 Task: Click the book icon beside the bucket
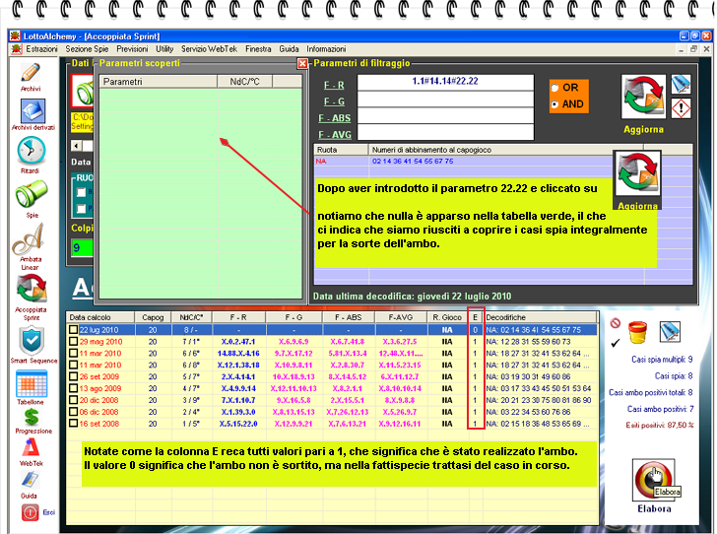pos(670,332)
